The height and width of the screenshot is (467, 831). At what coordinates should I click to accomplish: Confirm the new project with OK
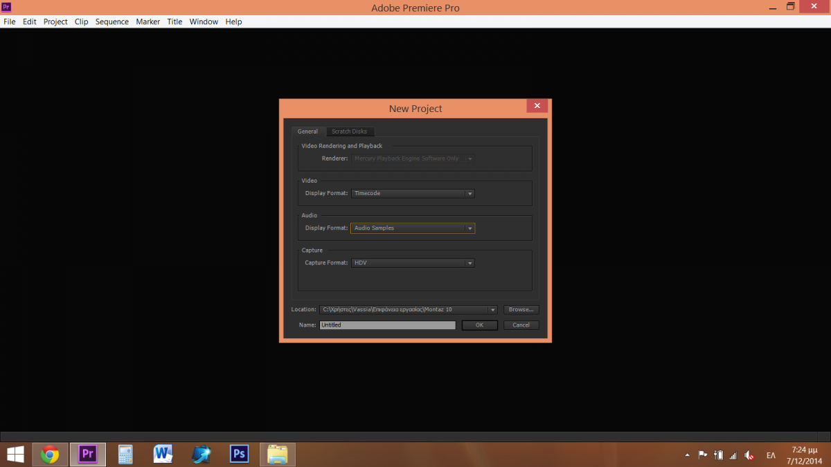coord(479,325)
